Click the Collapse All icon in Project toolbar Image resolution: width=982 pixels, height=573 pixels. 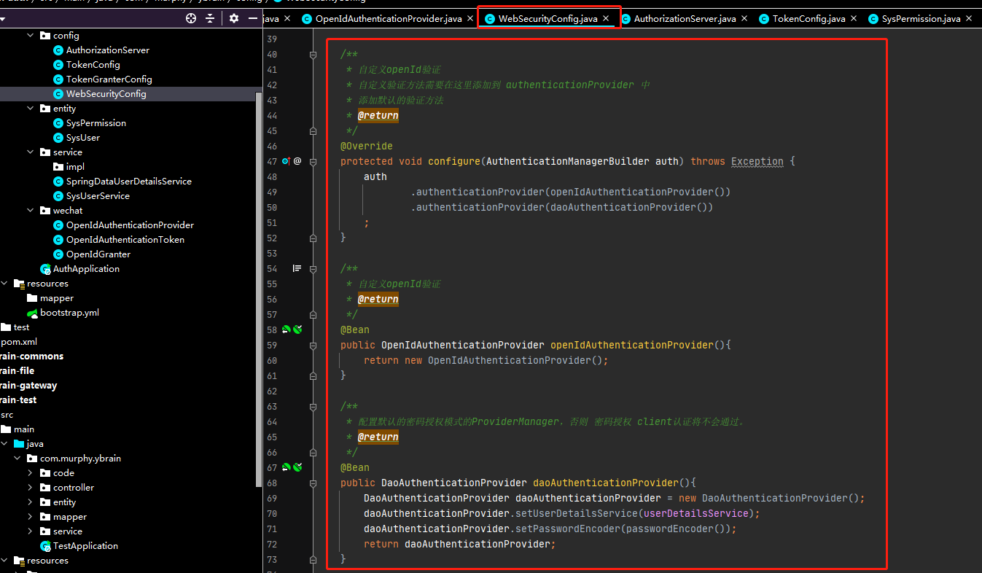209,18
